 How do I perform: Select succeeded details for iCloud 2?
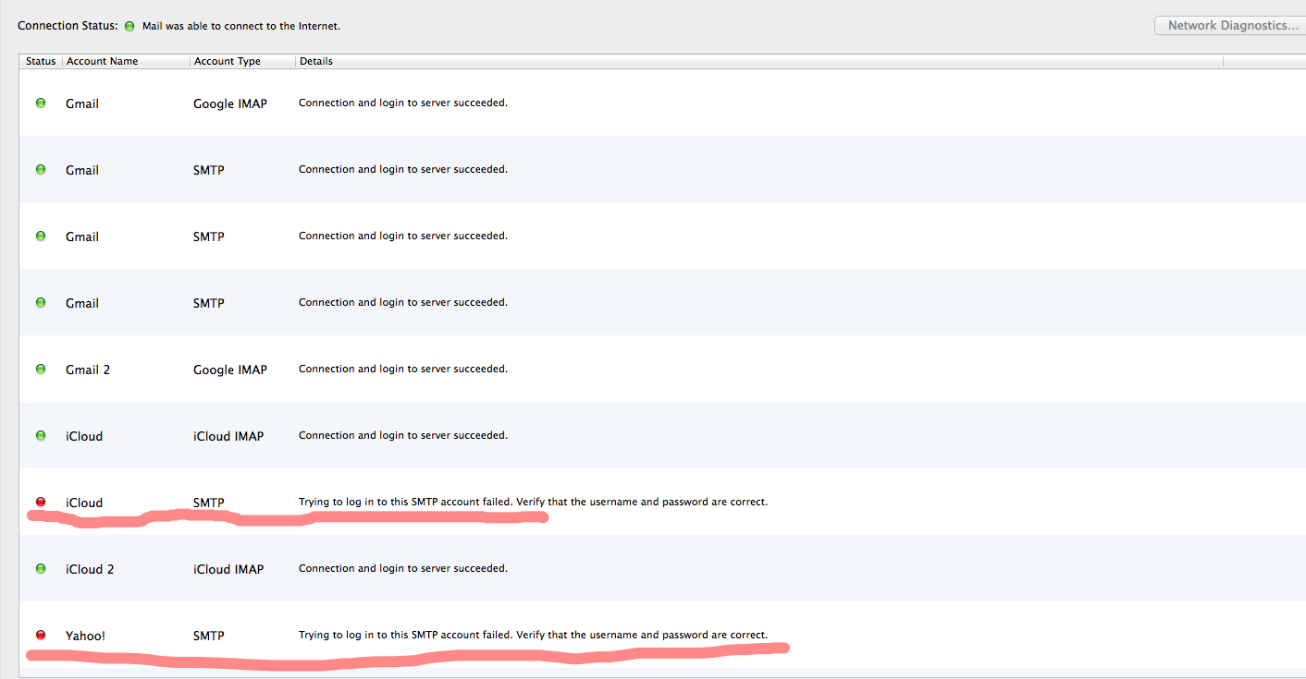[x=403, y=568]
